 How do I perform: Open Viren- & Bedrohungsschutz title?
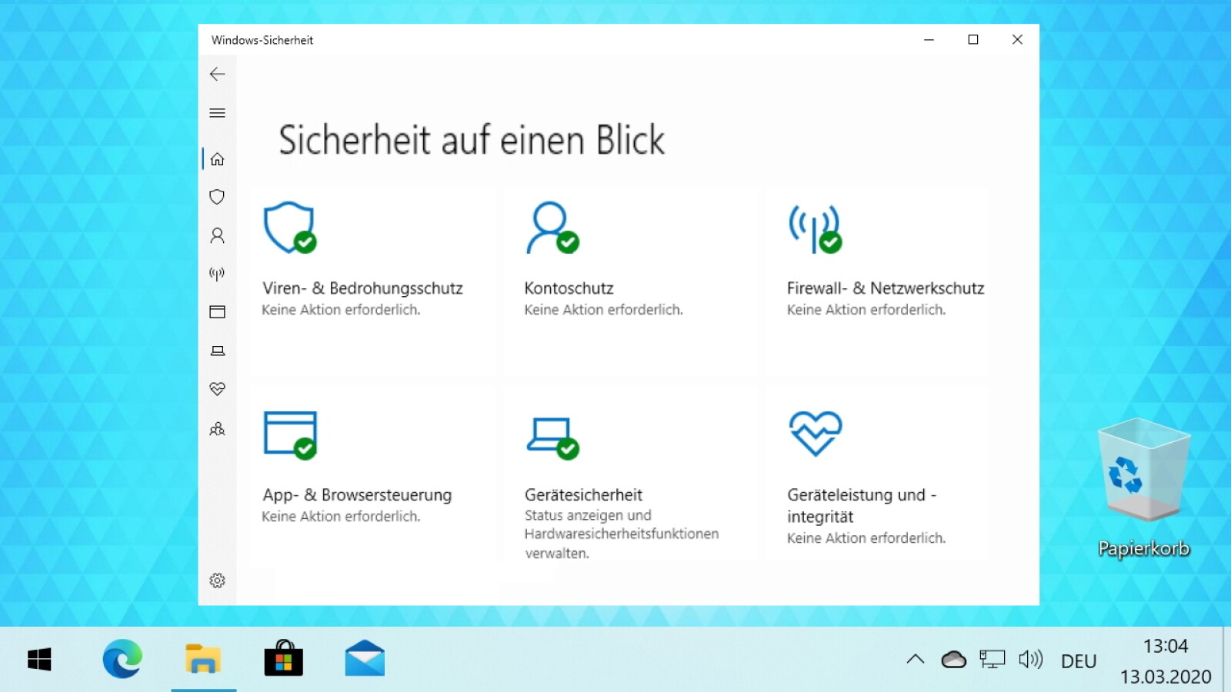(x=362, y=288)
